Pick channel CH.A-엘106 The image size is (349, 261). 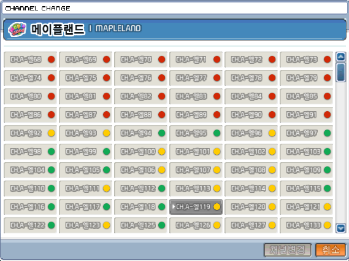140,170
